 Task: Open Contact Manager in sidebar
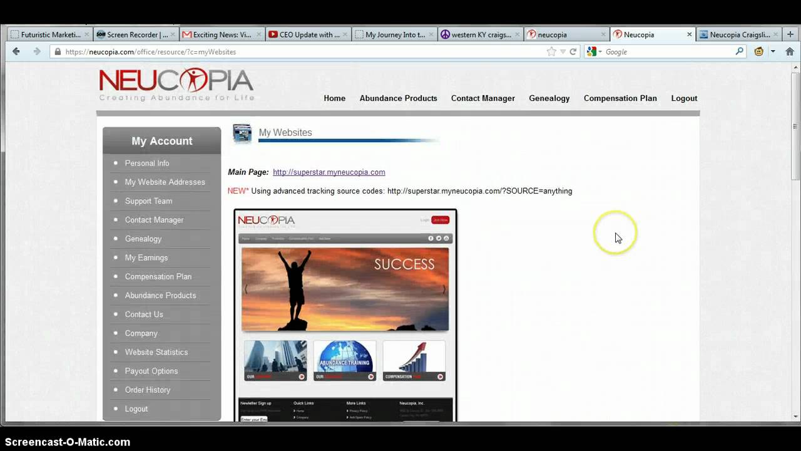[154, 220]
